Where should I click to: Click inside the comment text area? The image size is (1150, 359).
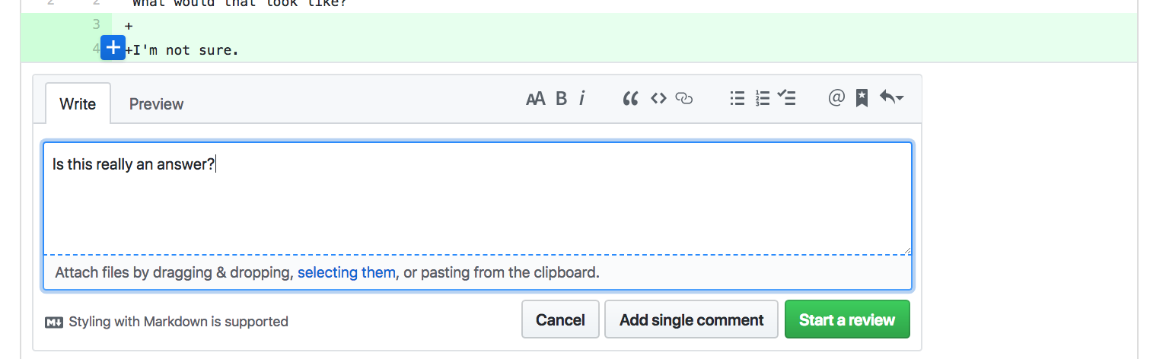coord(477,199)
